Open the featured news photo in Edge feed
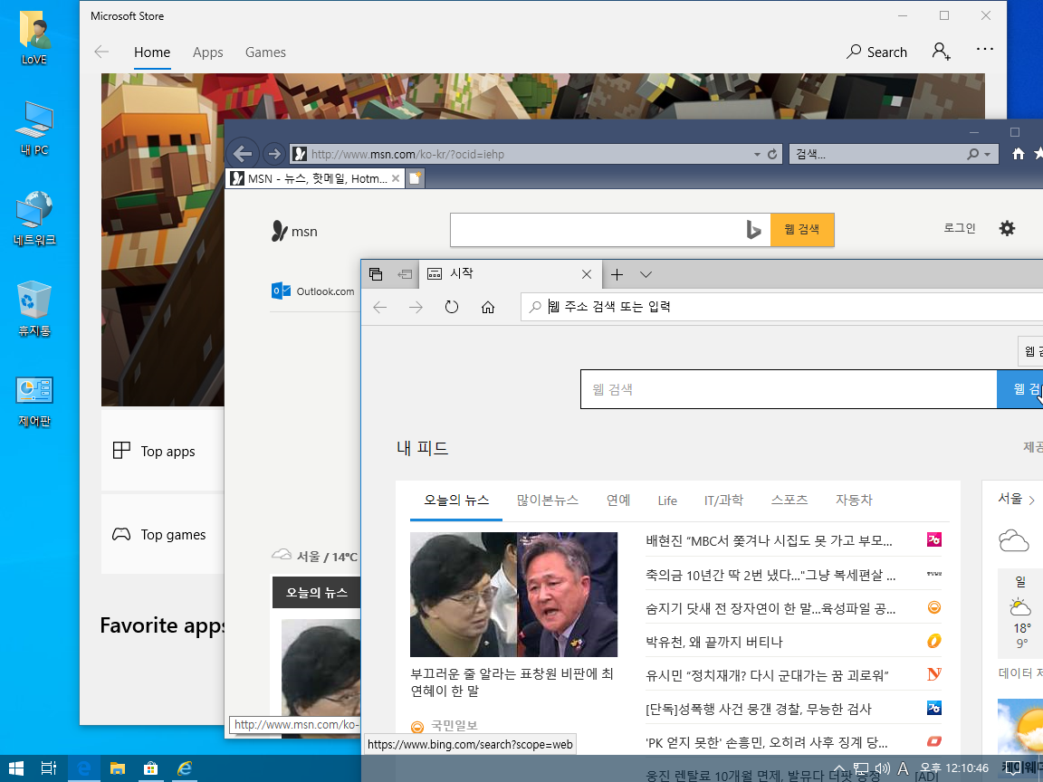This screenshot has width=1043, height=782. [x=513, y=595]
